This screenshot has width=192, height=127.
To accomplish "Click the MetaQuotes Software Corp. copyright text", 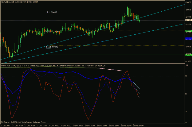I will pos(23,122).
